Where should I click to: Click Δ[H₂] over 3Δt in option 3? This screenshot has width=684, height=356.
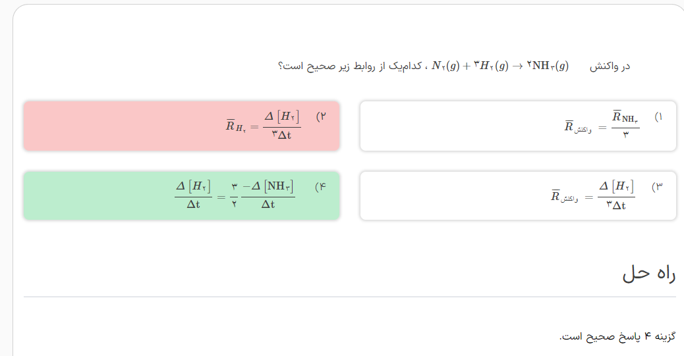616,195
